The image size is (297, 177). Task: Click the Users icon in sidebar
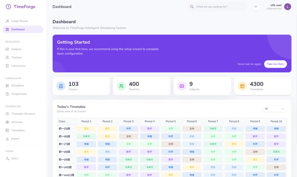tap(7, 159)
